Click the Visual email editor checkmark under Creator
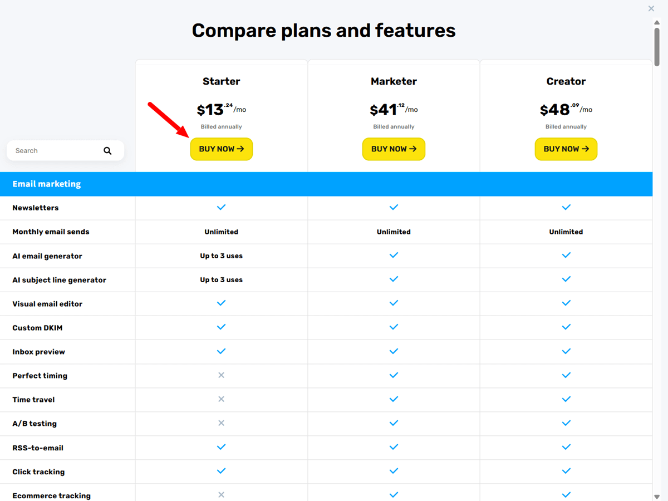 (x=566, y=303)
